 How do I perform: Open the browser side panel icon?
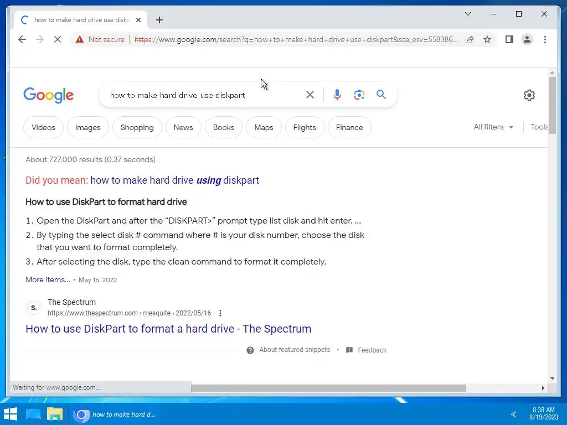click(x=509, y=39)
